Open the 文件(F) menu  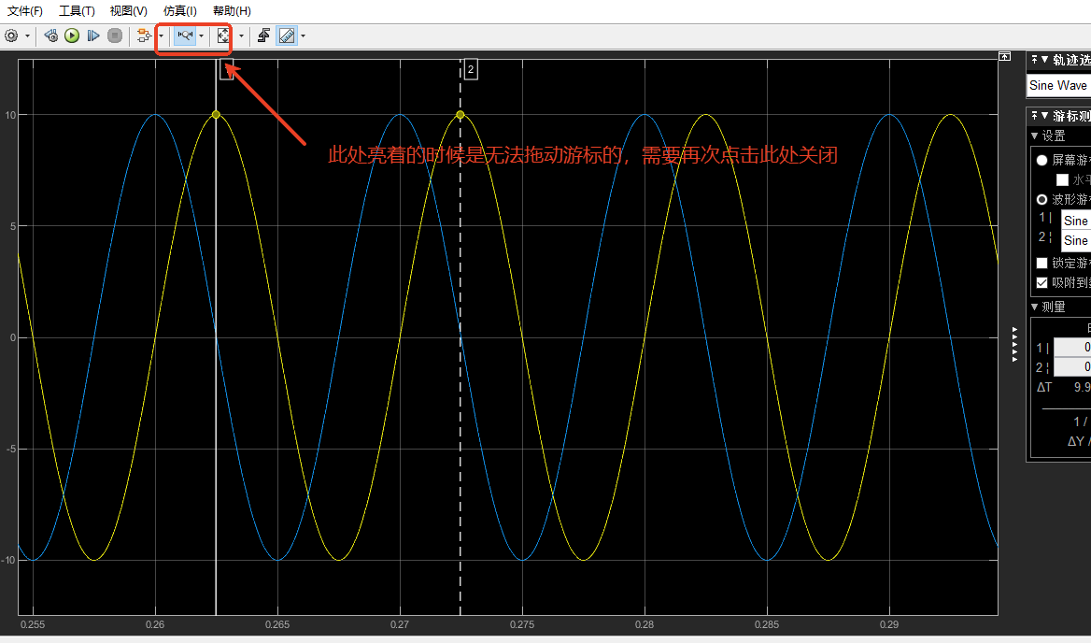[25, 11]
